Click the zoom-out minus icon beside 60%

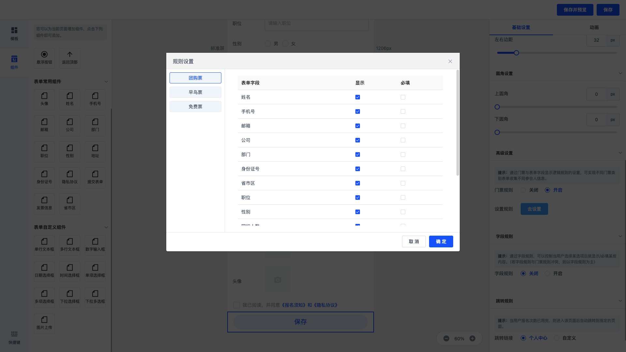coord(446,339)
